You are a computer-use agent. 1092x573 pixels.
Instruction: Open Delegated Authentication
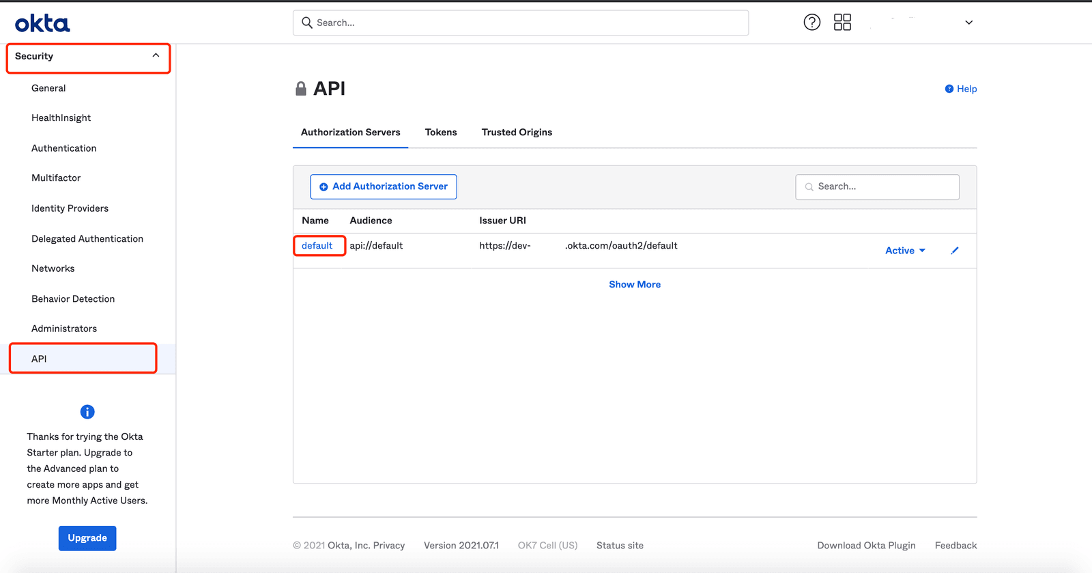pyautogui.click(x=87, y=238)
